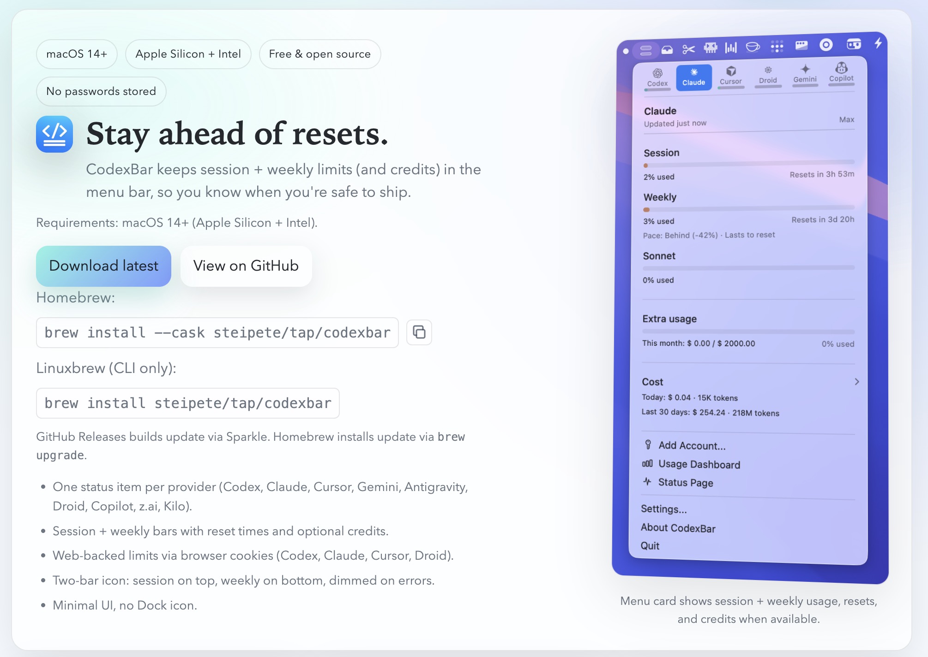Select the Gemini provider tab

click(x=805, y=74)
